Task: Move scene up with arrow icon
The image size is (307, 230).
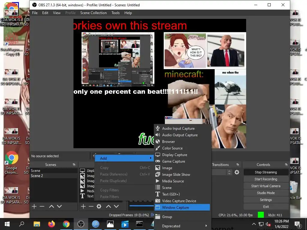Action: point(52,206)
